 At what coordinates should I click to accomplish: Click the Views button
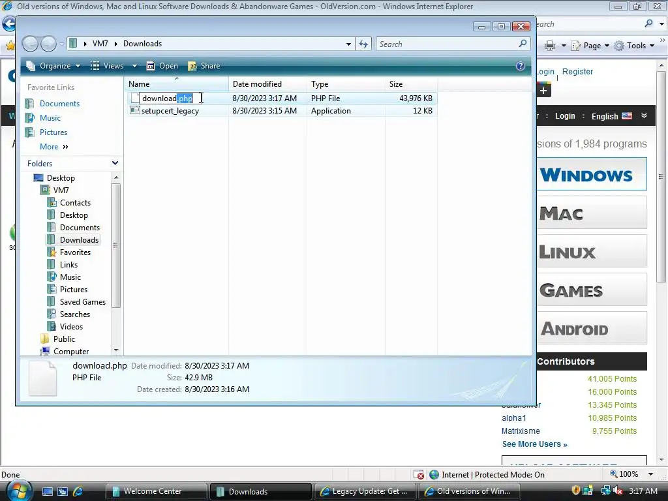pos(108,66)
